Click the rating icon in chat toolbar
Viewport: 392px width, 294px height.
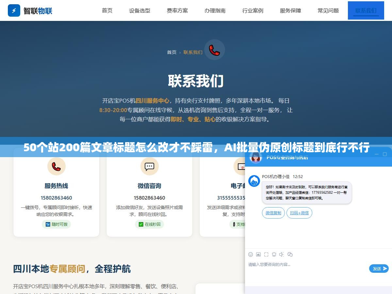tap(274, 254)
